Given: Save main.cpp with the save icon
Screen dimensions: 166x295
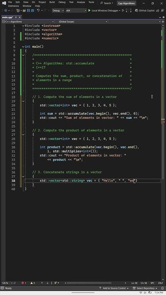Looking at the screenshot, I should click(x=28, y=11).
